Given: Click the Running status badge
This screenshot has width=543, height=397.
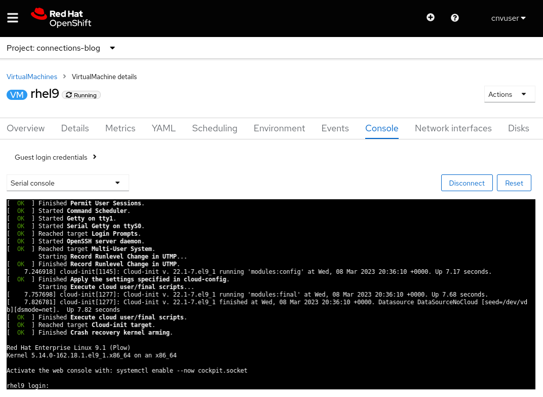Looking at the screenshot, I should [x=82, y=95].
